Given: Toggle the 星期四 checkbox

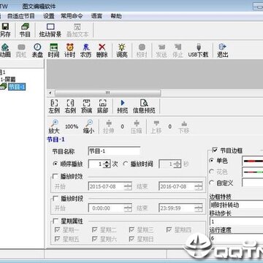Looking at the screenshot, I should (x=169, y=229).
